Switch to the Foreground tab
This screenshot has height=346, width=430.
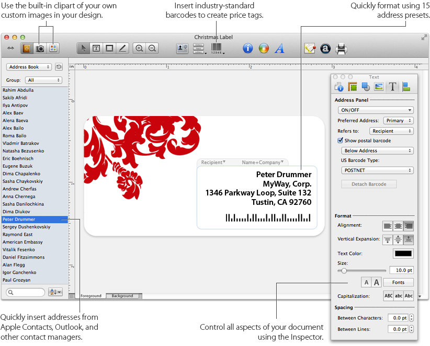click(91, 296)
